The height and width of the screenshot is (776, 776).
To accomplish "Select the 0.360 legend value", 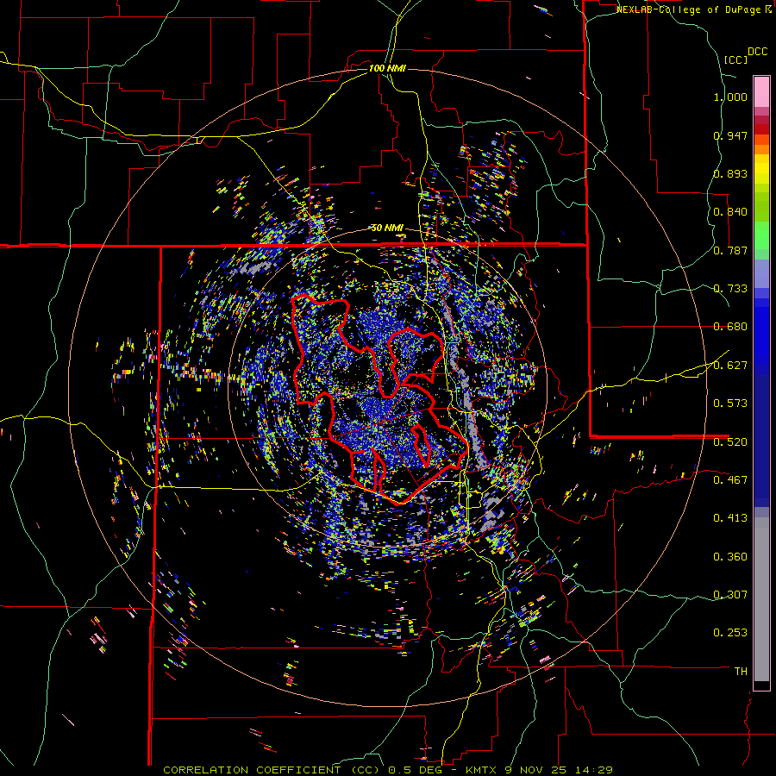I will pyautogui.click(x=730, y=557).
